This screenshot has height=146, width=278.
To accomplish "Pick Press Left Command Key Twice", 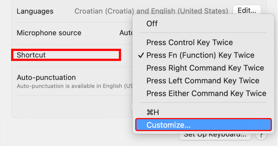I will [x=203, y=81].
